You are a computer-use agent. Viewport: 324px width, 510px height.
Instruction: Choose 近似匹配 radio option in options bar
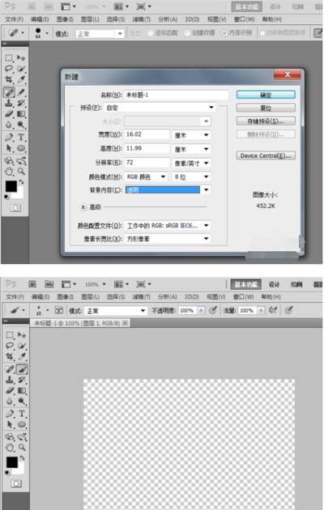[x=163, y=33]
